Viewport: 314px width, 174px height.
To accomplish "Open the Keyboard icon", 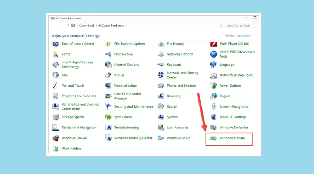I will (x=161, y=65).
